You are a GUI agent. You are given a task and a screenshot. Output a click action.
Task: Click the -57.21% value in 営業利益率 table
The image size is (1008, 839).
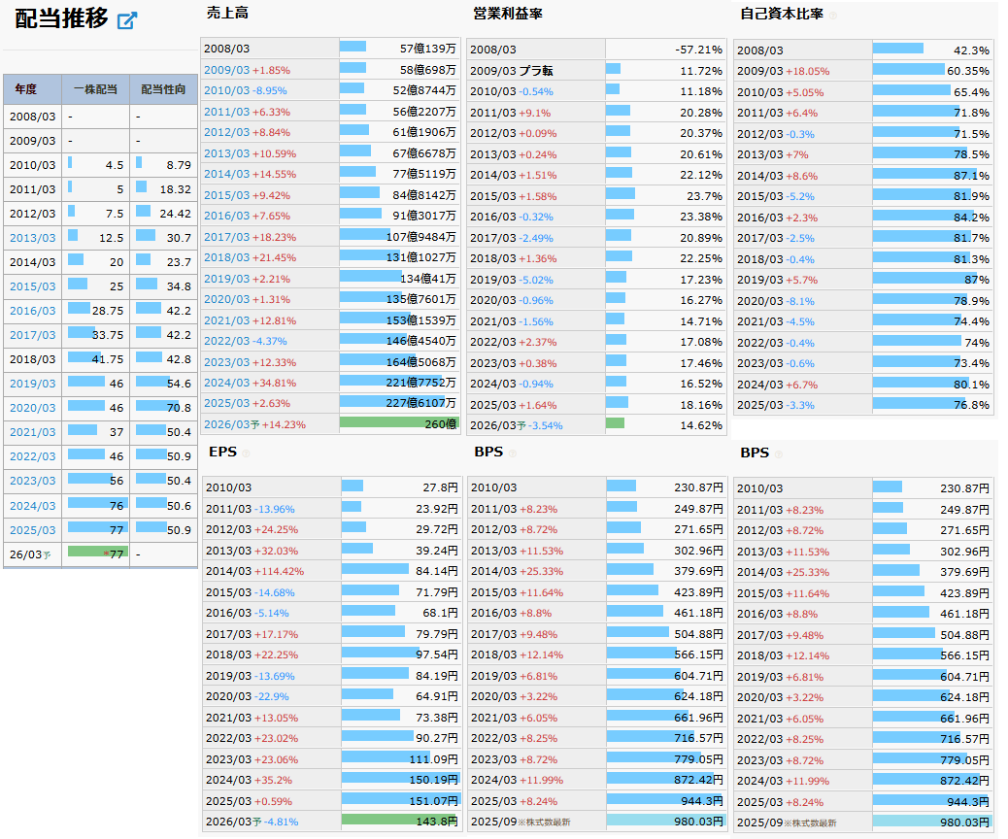click(x=699, y=50)
